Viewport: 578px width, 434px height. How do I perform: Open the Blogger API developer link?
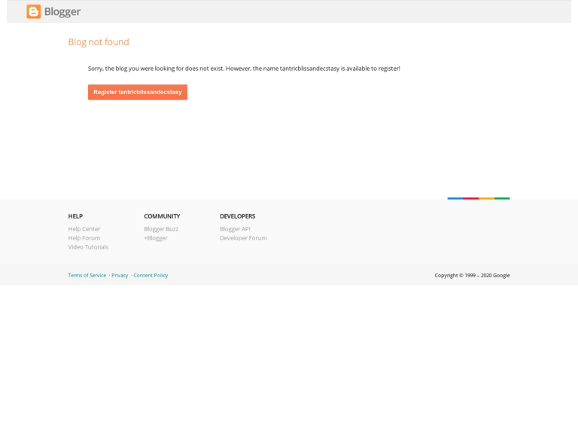click(x=235, y=229)
